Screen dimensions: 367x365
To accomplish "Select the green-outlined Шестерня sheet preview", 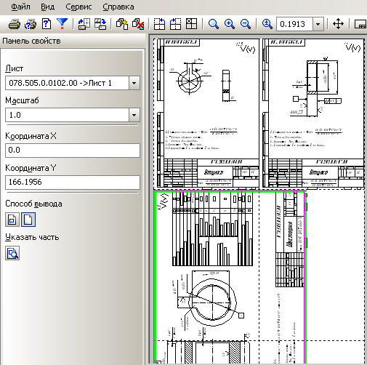I will click(x=230, y=277).
